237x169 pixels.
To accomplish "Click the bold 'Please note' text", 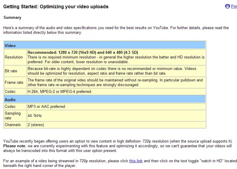I will pos(14,146).
